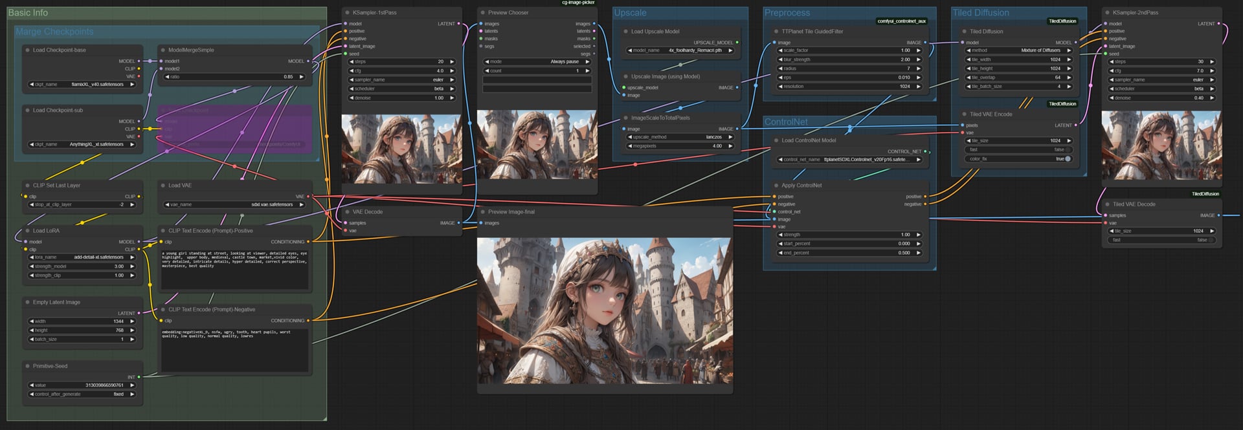Click the INT output port of Primitive-Seed
Screen dimensions: 1243x430
pos(139,377)
